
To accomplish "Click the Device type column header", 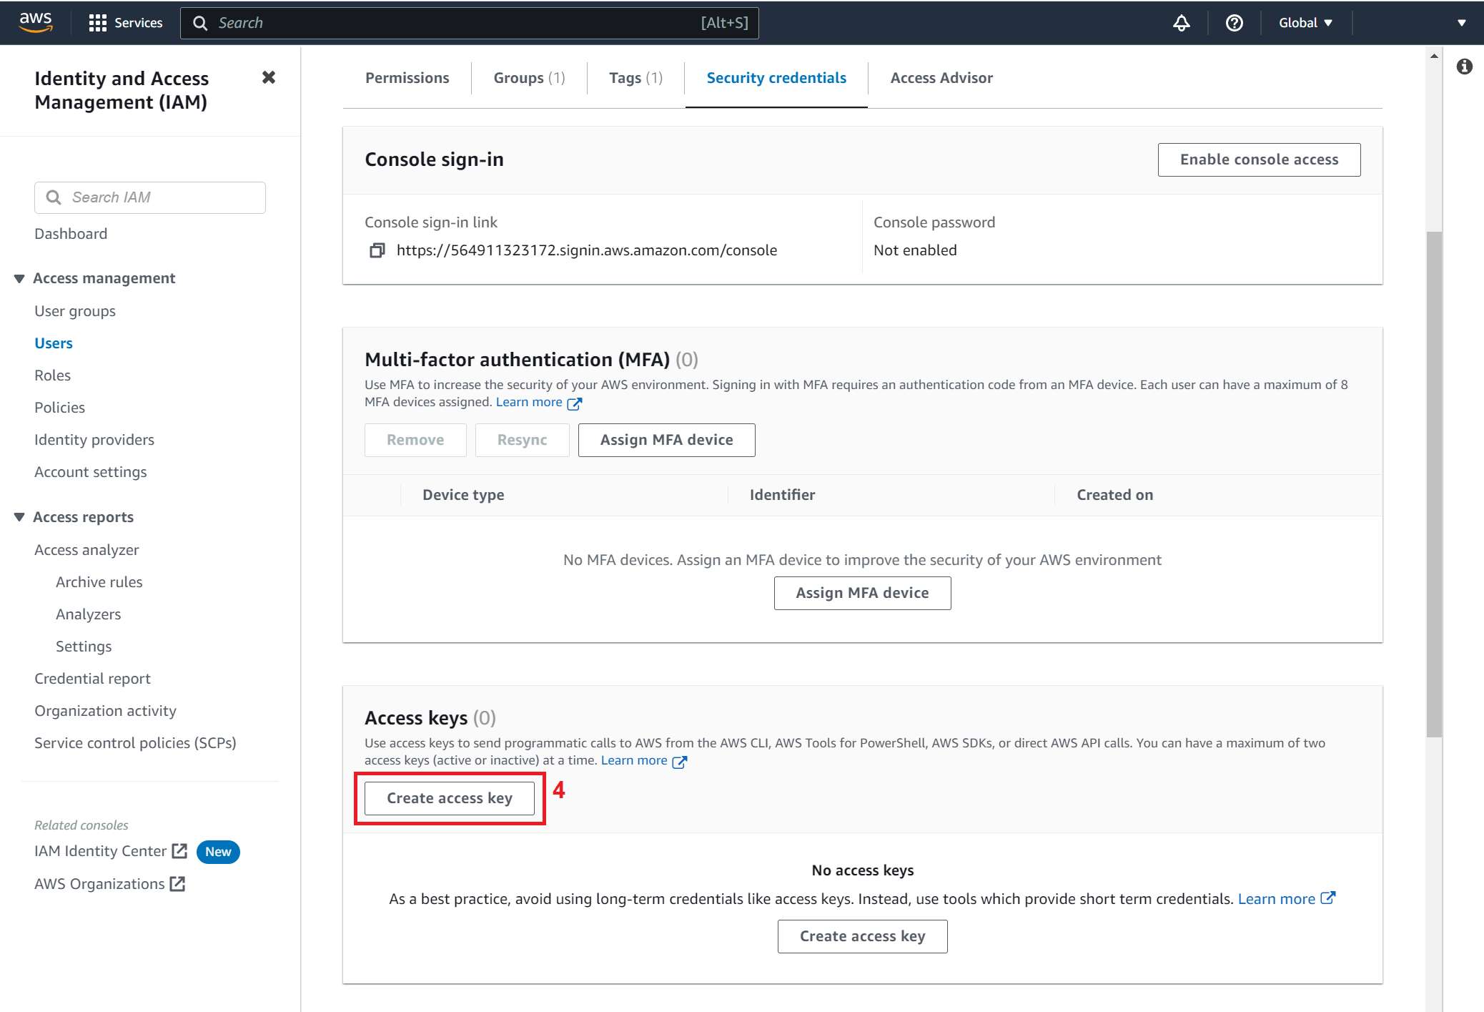I will [x=463, y=495].
